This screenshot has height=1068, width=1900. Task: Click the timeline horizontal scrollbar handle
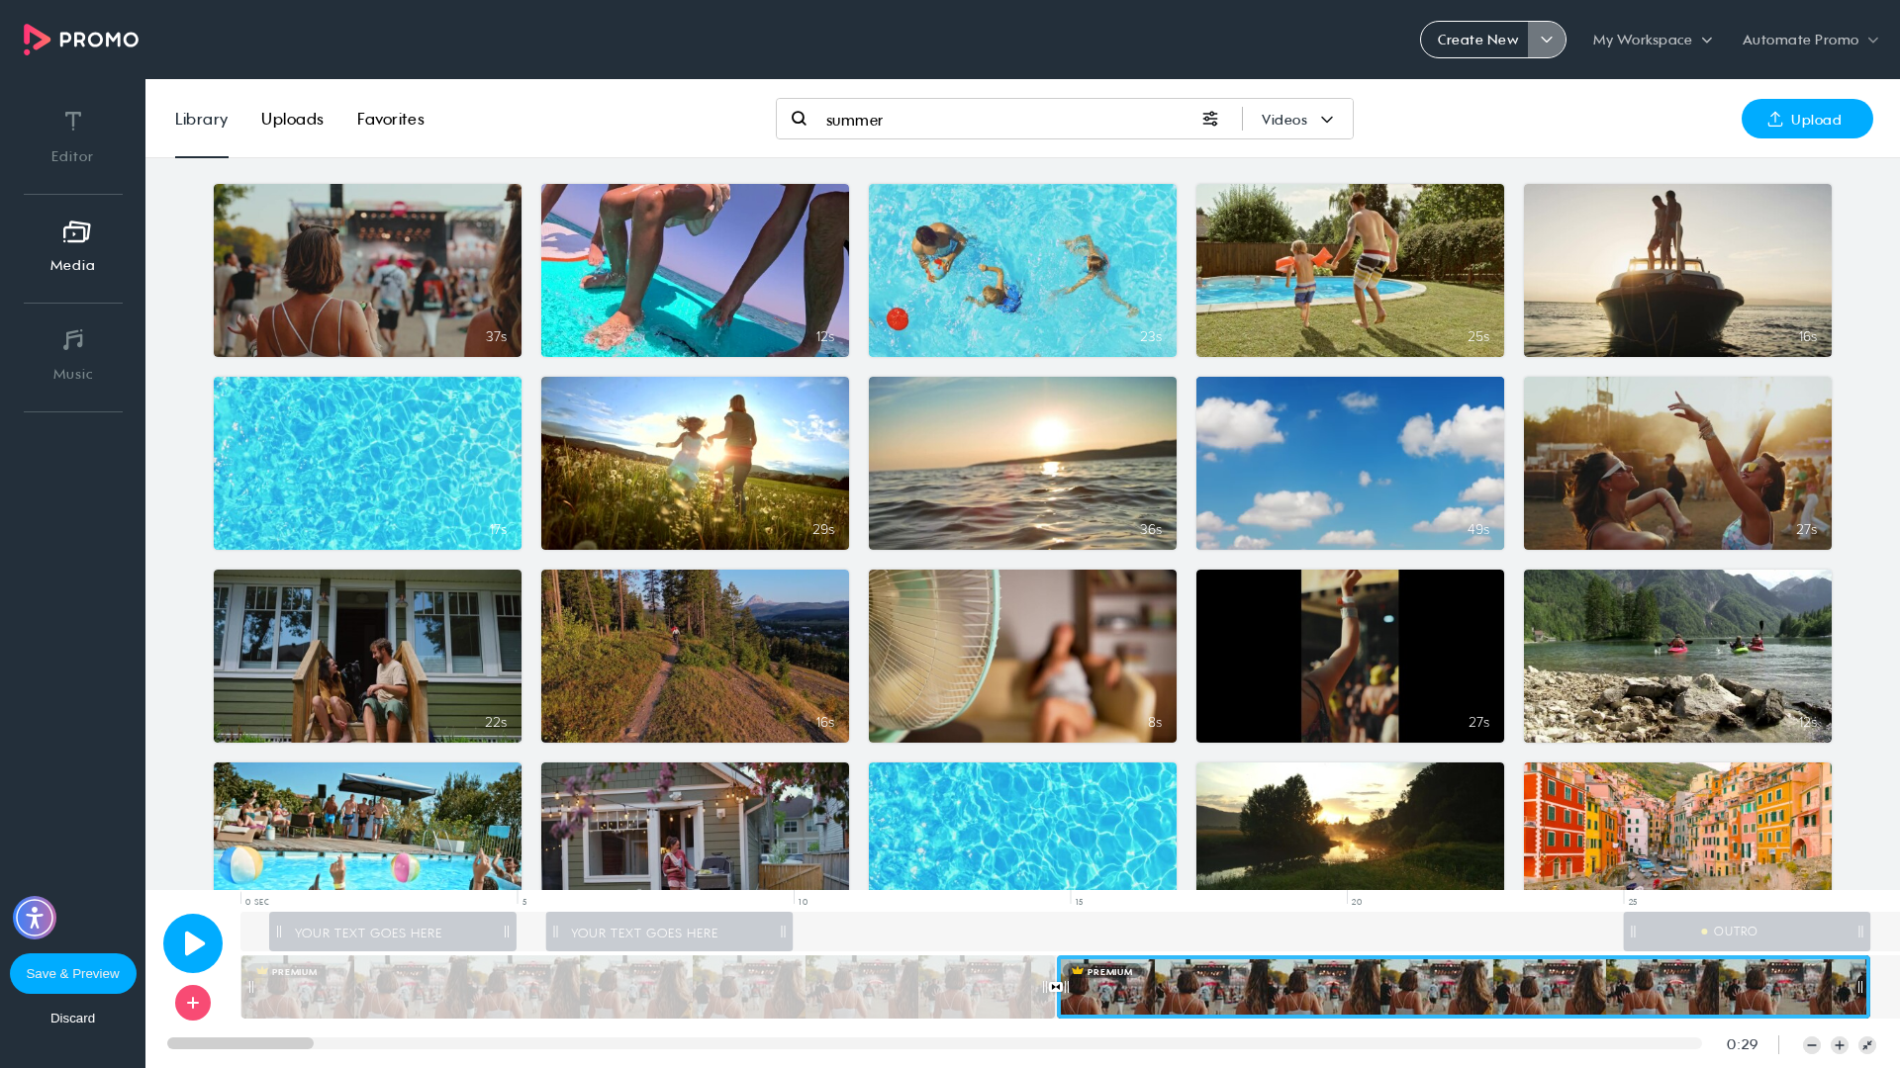240,1043
